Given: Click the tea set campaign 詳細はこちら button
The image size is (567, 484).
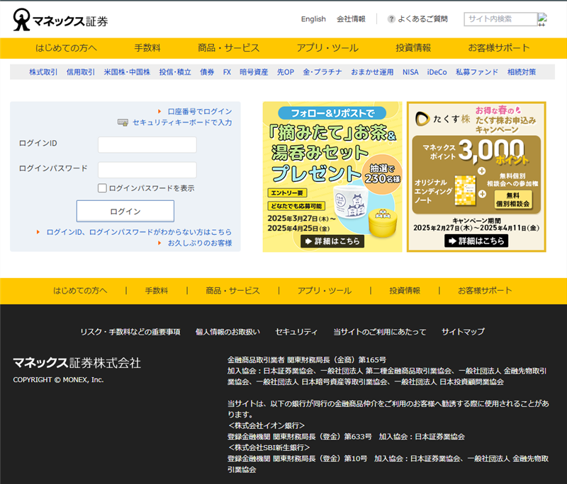Looking at the screenshot, I should [x=332, y=241].
